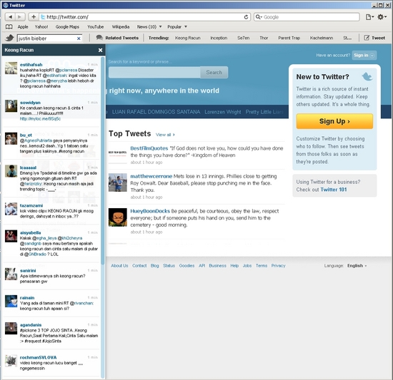Open sowidyan's avatar thumbnail
Viewport: 393px width, 380px height.
11,106
